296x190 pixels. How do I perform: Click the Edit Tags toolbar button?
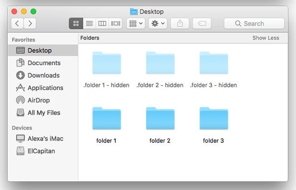[x=202, y=24]
